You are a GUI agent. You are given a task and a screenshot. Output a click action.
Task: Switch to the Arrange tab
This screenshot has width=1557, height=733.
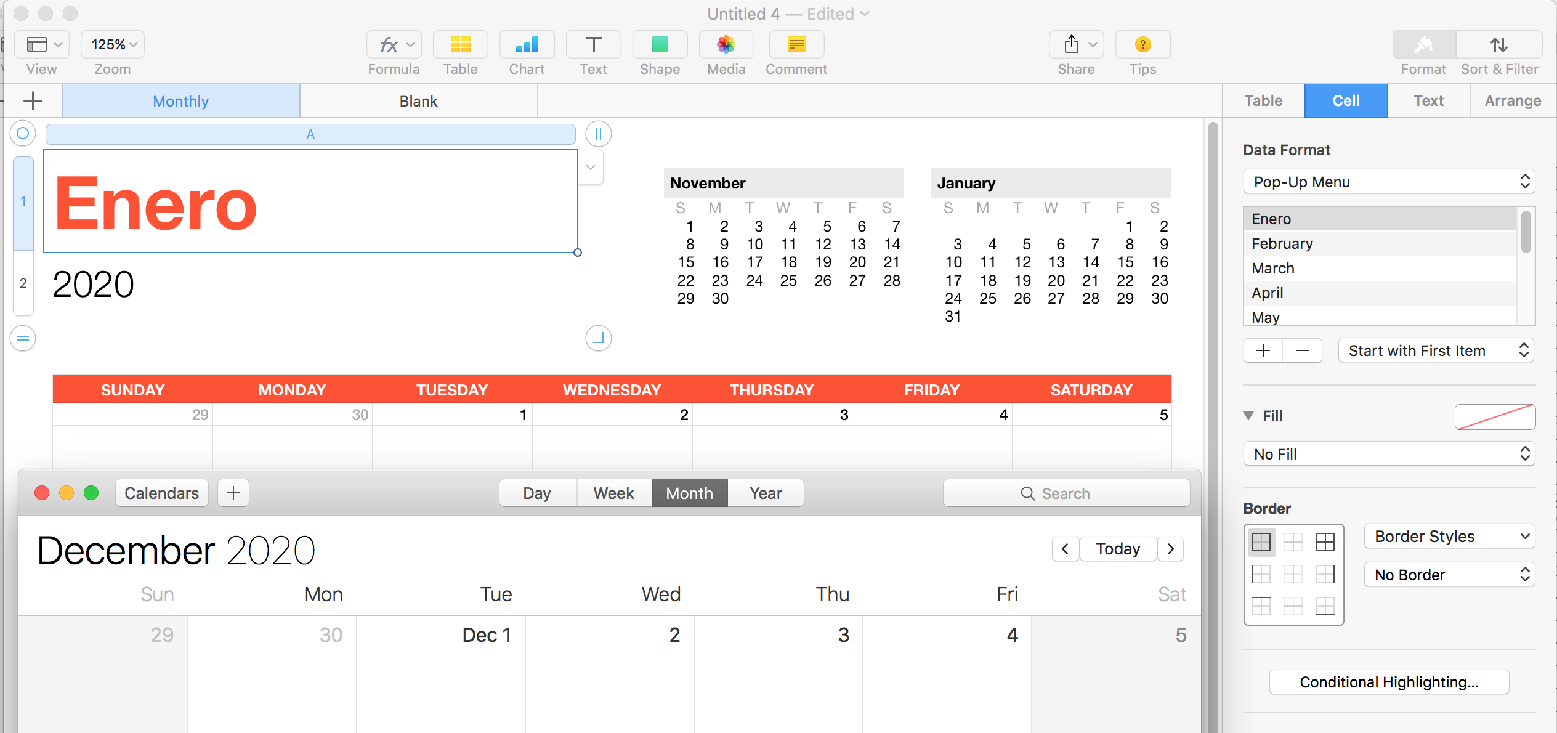[x=1512, y=100]
